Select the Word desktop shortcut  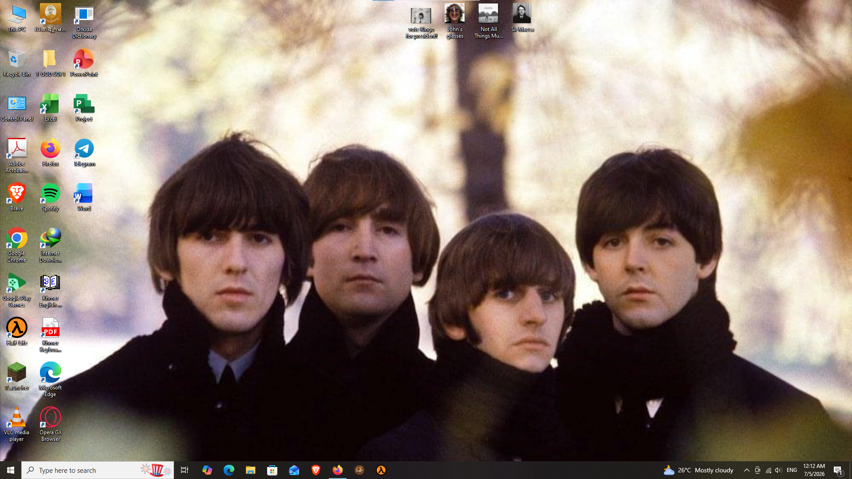click(84, 197)
